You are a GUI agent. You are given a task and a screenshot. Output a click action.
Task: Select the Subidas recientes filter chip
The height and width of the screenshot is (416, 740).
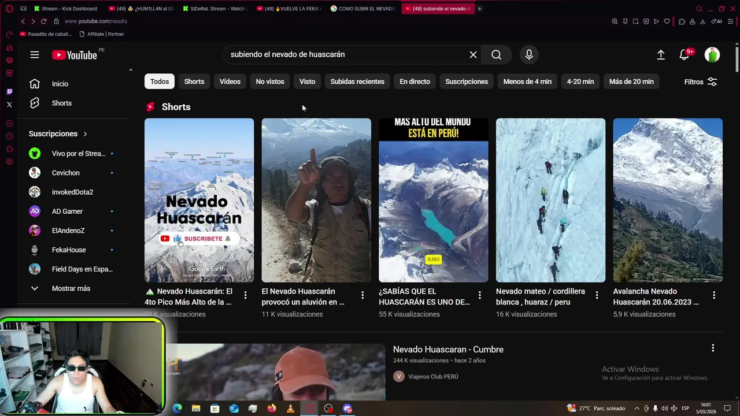pyautogui.click(x=357, y=81)
